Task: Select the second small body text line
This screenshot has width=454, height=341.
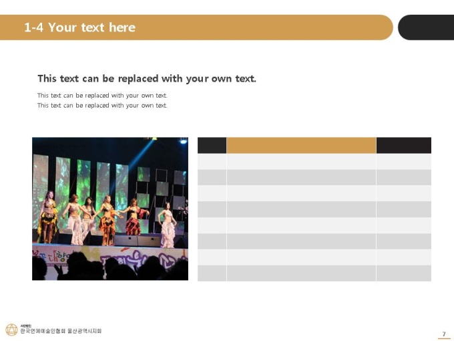Action: pyautogui.click(x=102, y=105)
